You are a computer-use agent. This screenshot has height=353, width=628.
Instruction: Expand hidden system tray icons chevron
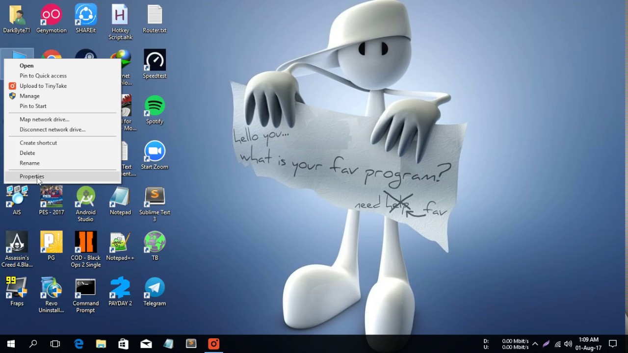point(535,344)
